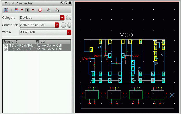Click the dashed-line device toolbar icon
The height and width of the screenshot is (114, 181).
click(x=27, y=10)
